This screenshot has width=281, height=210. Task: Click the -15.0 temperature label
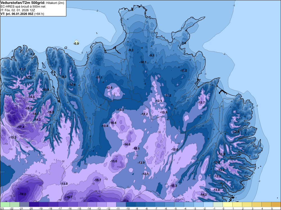tap(114, 161)
